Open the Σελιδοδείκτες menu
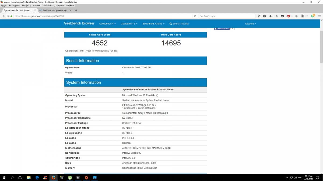Image resolution: width=323 pixels, height=181 pixels. click(48, 5)
